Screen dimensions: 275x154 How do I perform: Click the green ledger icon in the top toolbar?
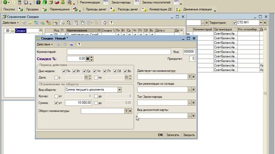click(45, 2)
